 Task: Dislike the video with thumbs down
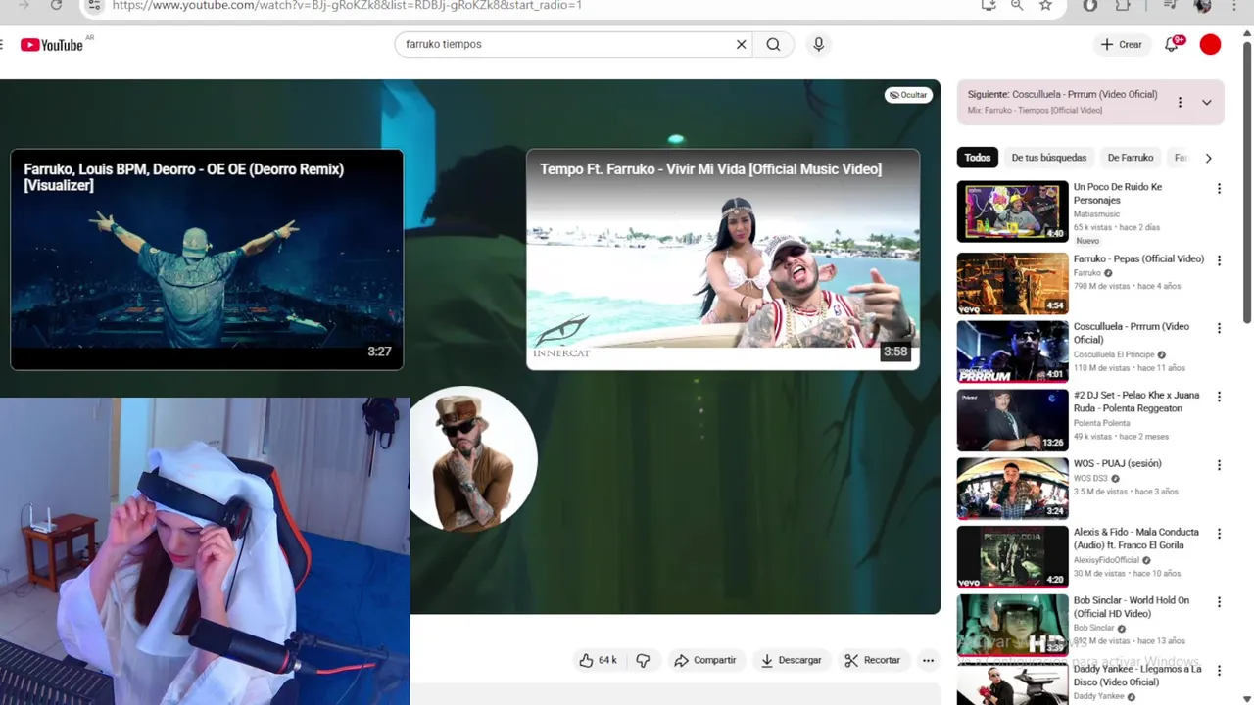click(x=643, y=660)
